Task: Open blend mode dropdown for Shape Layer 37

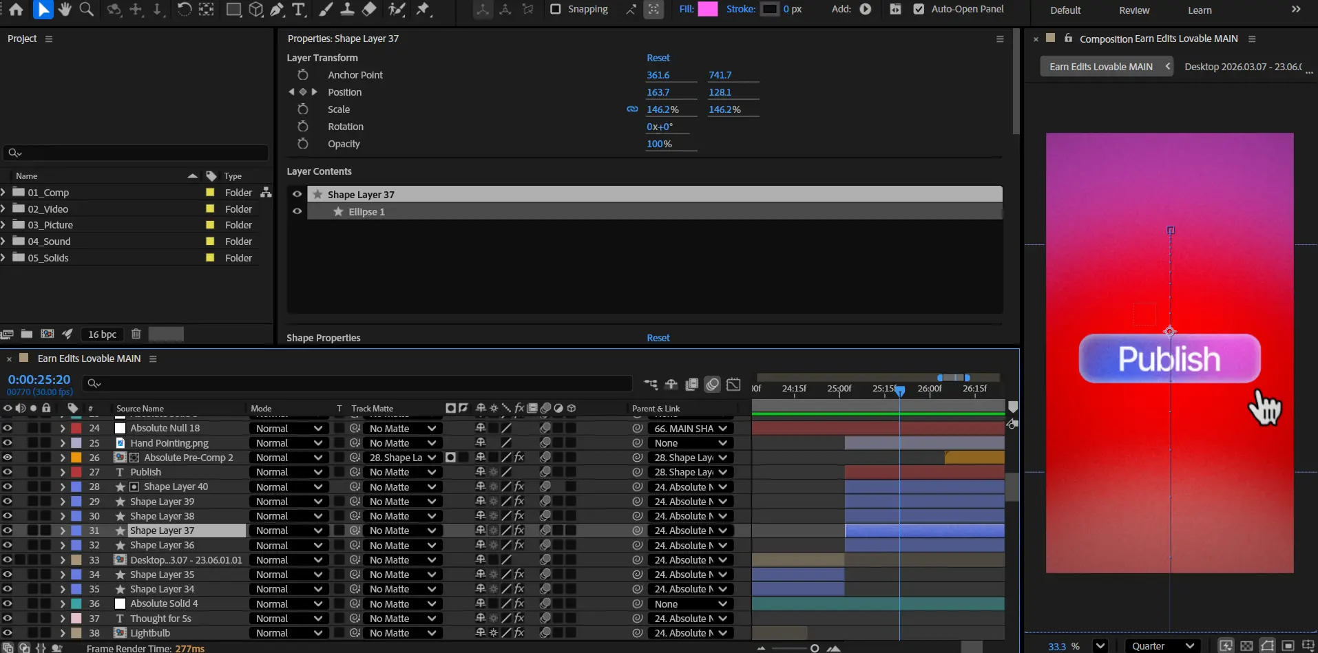Action: 289,531
